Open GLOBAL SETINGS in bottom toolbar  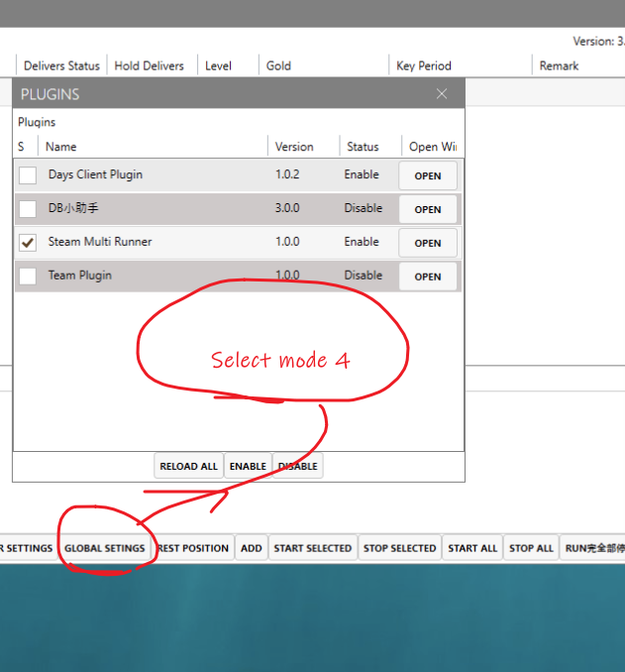point(105,548)
